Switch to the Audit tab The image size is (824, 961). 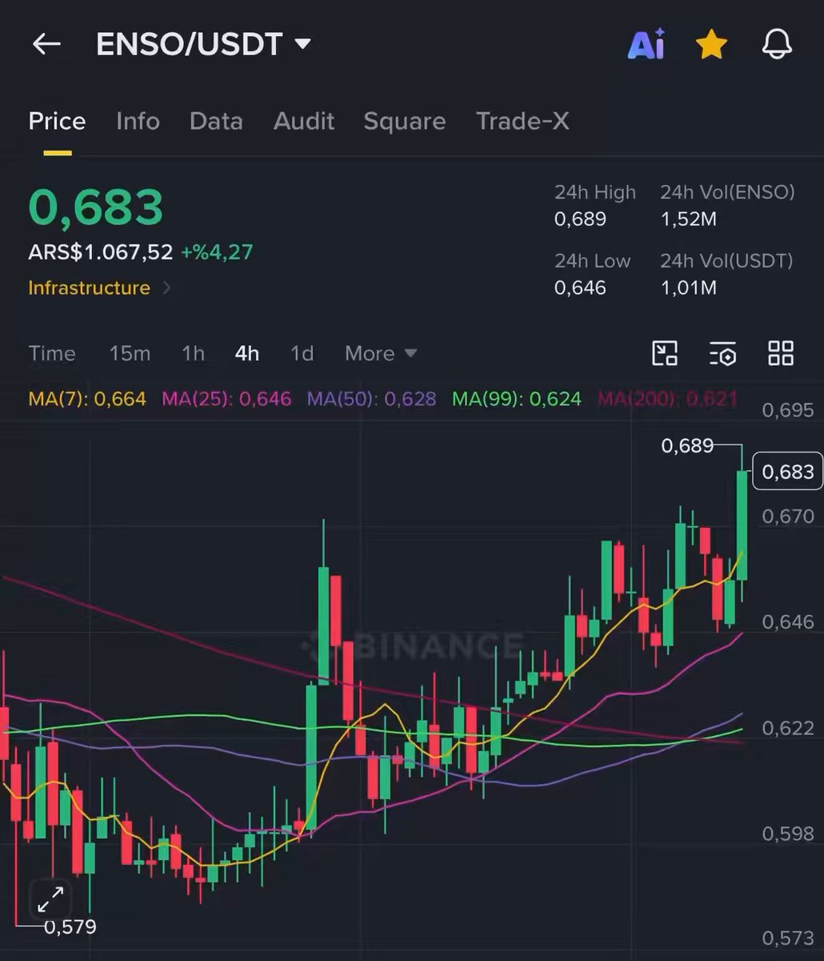(304, 121)
